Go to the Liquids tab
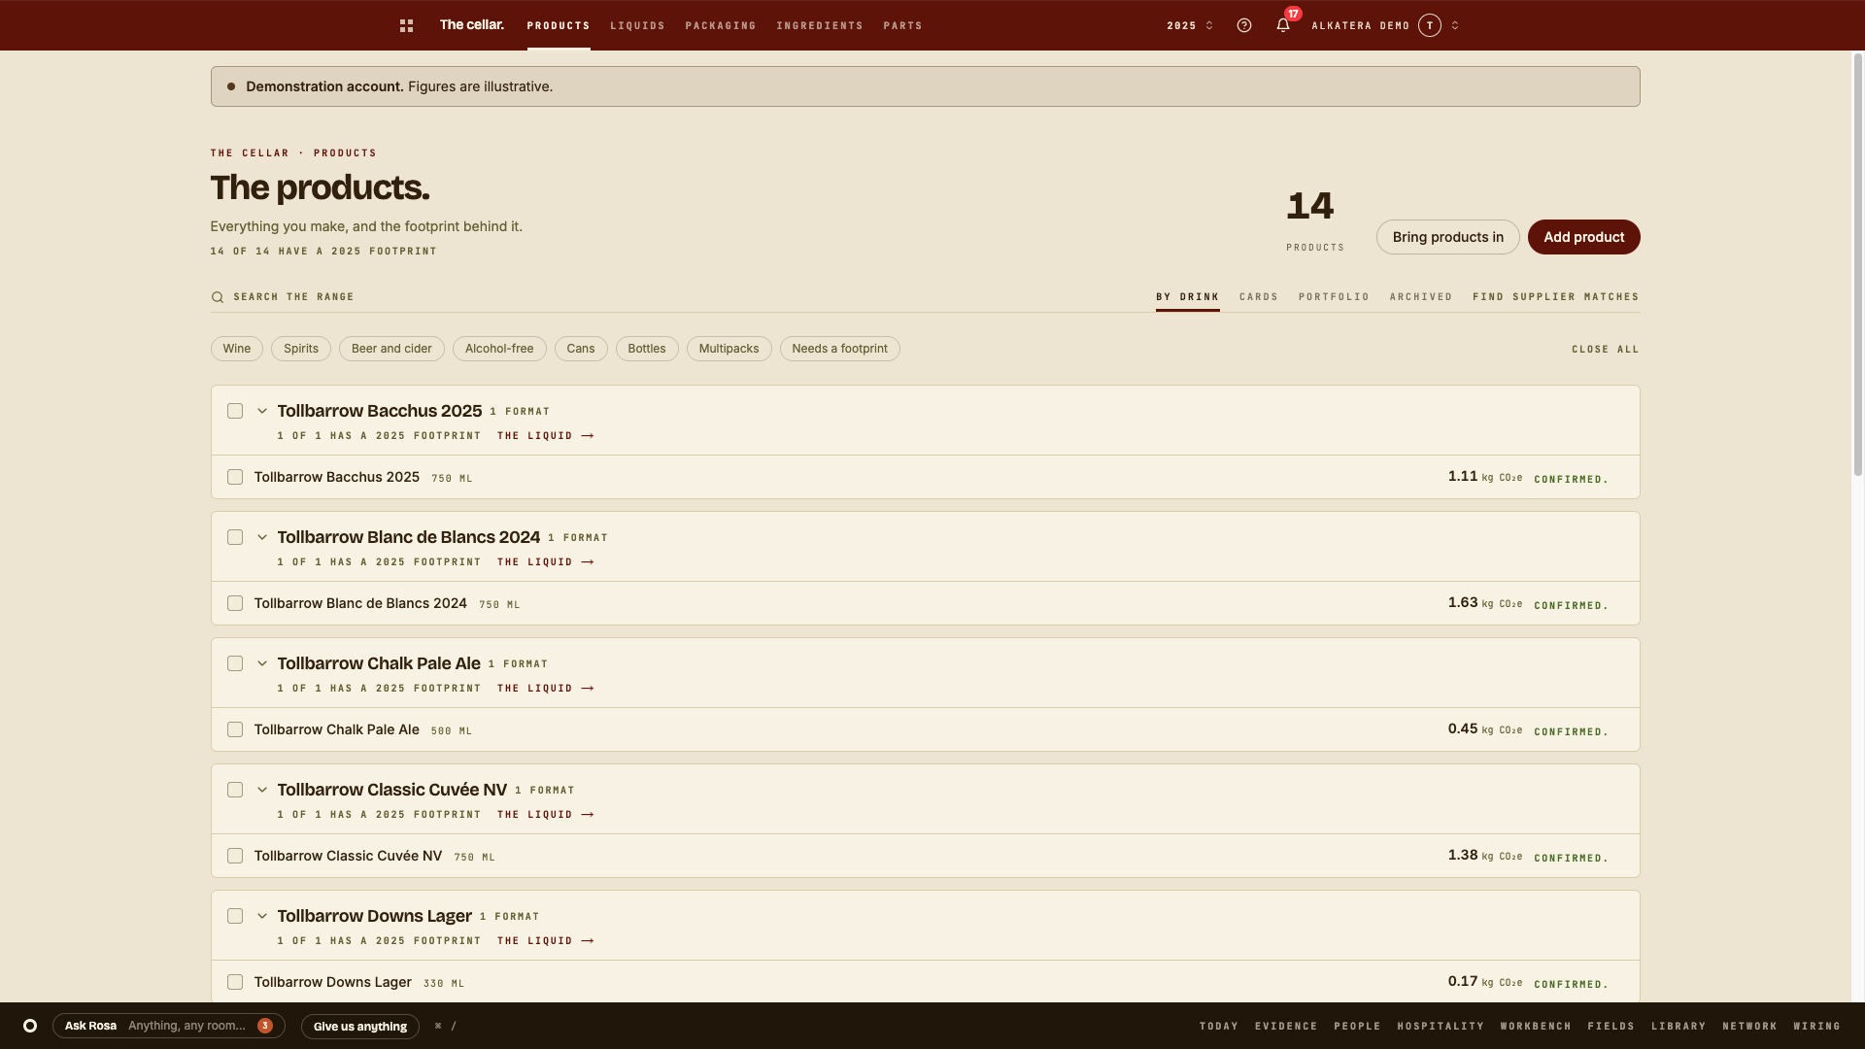The height and width of the screenshot is (1049, 1865). click(637, 26)
